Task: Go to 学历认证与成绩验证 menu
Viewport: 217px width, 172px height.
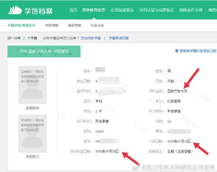Action: [x=157, y=10]
